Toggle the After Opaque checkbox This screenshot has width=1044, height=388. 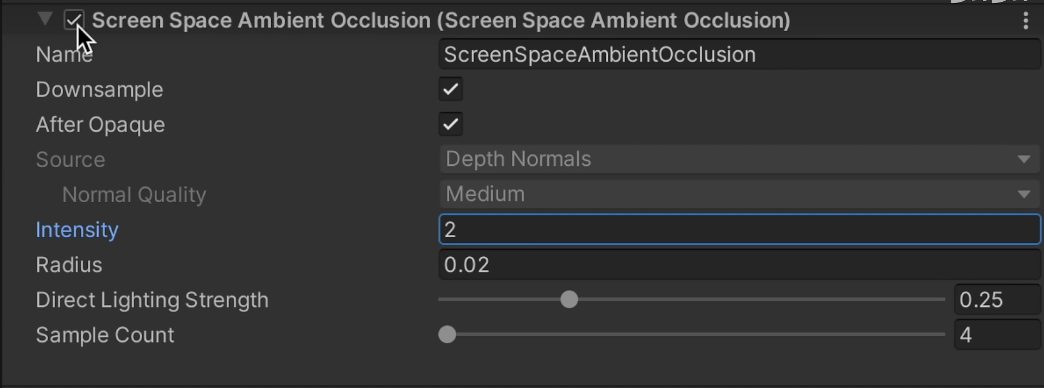(450, 124)
